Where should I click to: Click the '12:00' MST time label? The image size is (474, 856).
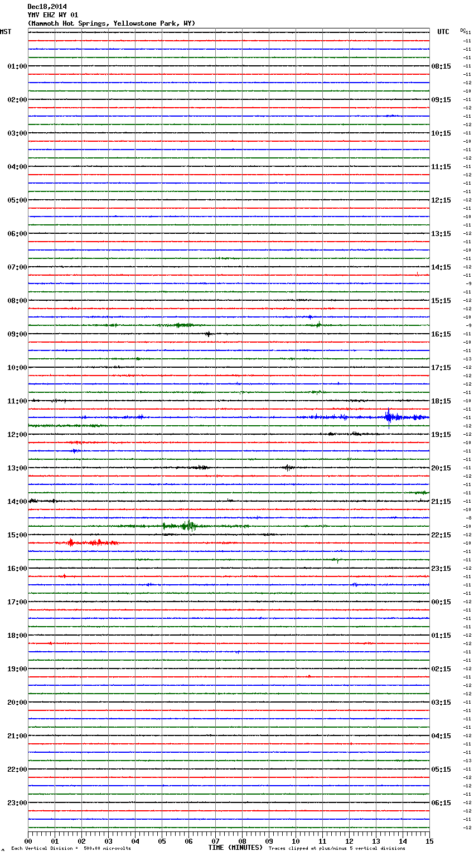coord(17,435)
